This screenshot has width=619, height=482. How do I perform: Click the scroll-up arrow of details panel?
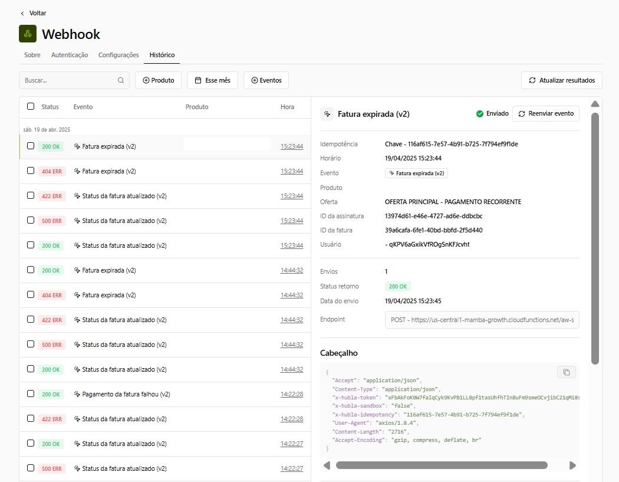click(595, 104)
